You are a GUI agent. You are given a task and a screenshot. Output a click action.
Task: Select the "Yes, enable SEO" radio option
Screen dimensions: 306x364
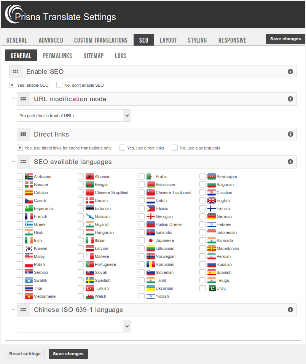point(12,84)
